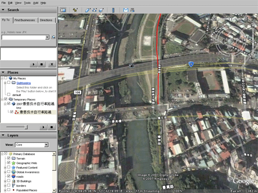Expand the 3D Buildings layer node

point(5,181)
